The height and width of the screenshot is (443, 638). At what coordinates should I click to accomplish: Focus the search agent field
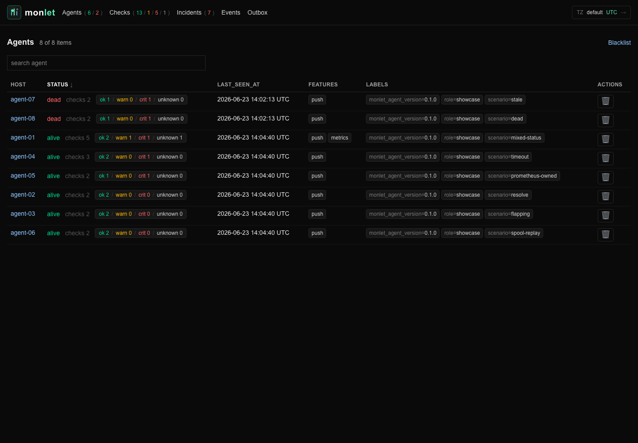(x=106, y=63)
